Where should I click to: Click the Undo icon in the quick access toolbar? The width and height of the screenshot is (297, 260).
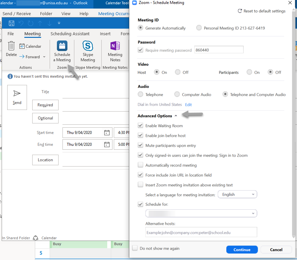point(21,23)
